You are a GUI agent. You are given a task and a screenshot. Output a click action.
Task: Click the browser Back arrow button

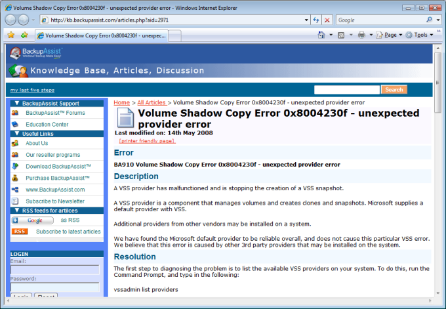point(12,20)
